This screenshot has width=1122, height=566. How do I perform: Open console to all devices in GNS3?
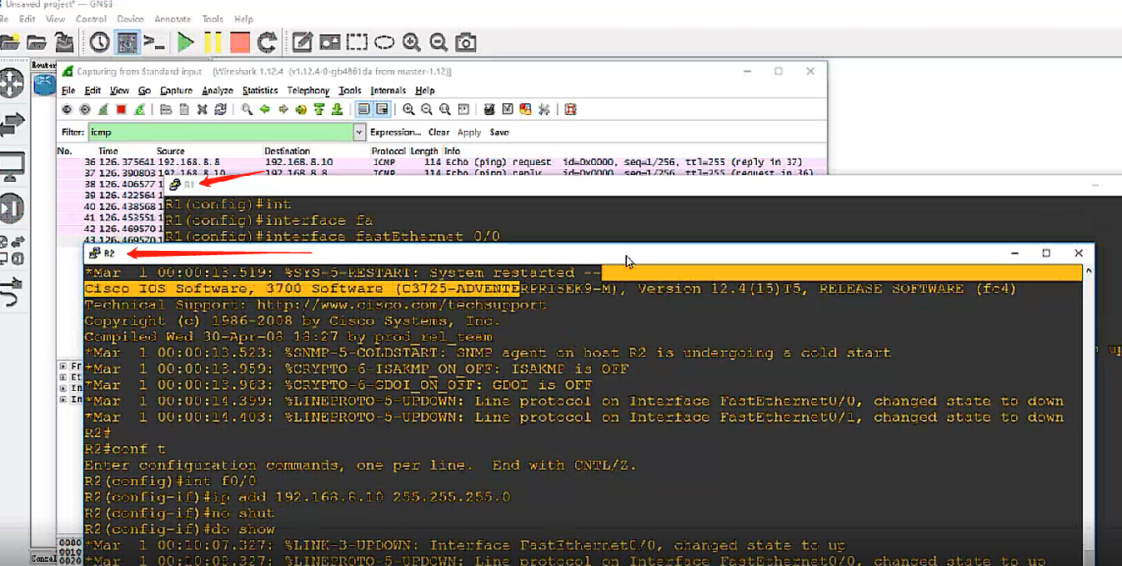coord(153,42)
